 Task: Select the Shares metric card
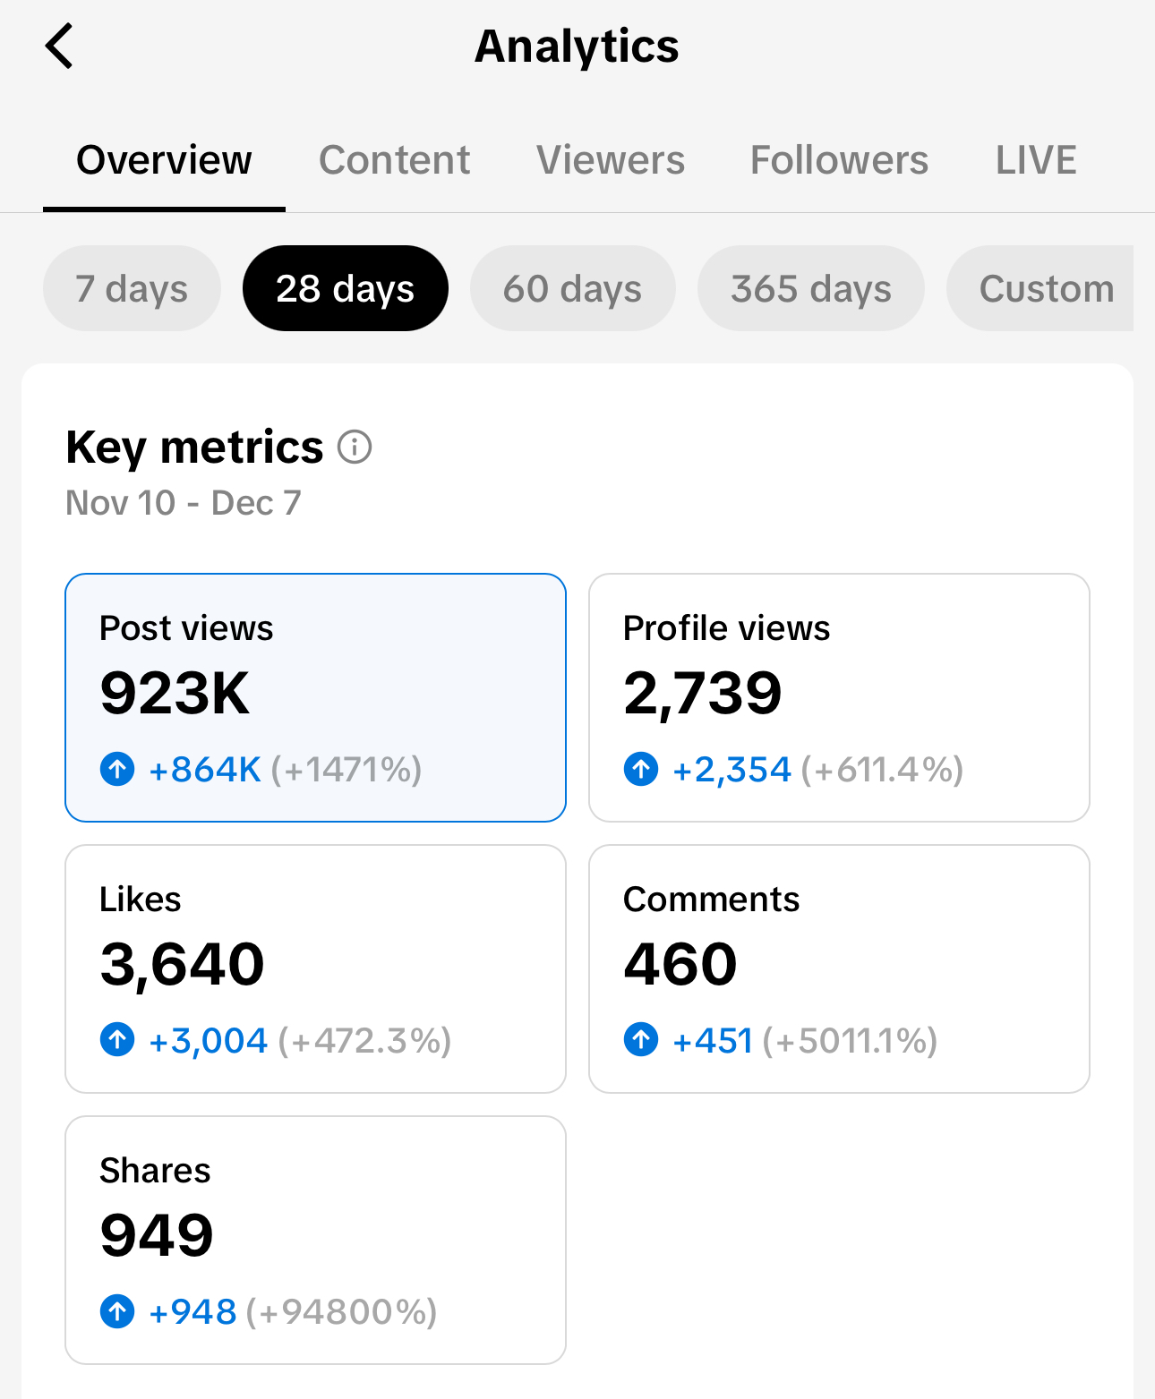click(x=315, y=1240)
